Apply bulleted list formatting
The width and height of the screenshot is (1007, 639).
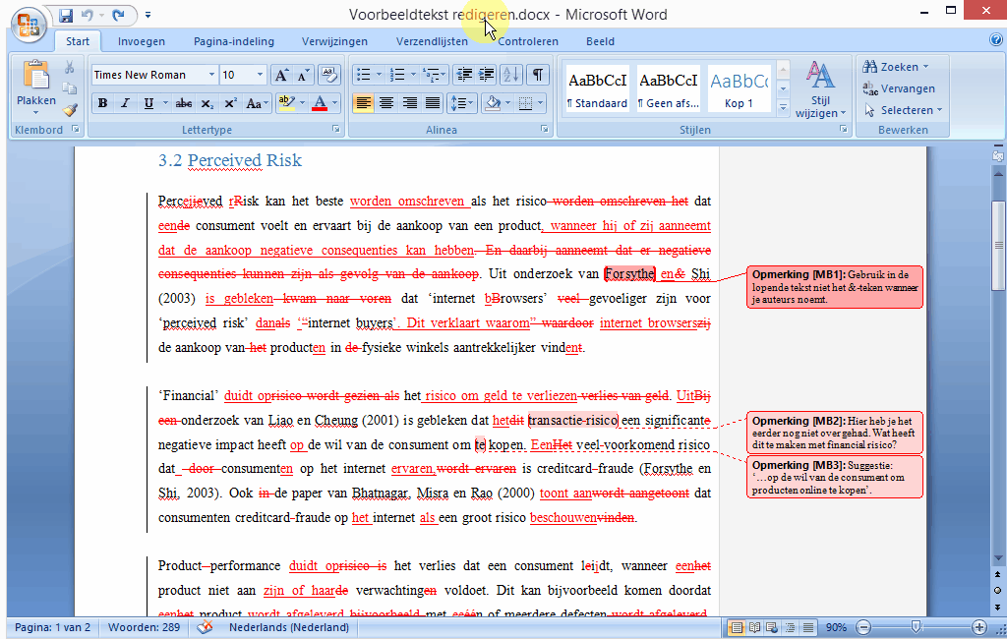tap(364, 75)
